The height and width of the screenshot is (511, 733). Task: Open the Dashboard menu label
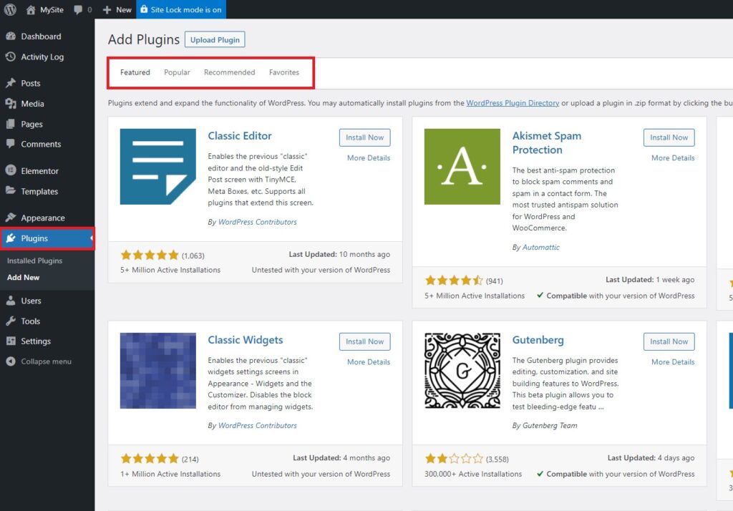click(41, 36)
